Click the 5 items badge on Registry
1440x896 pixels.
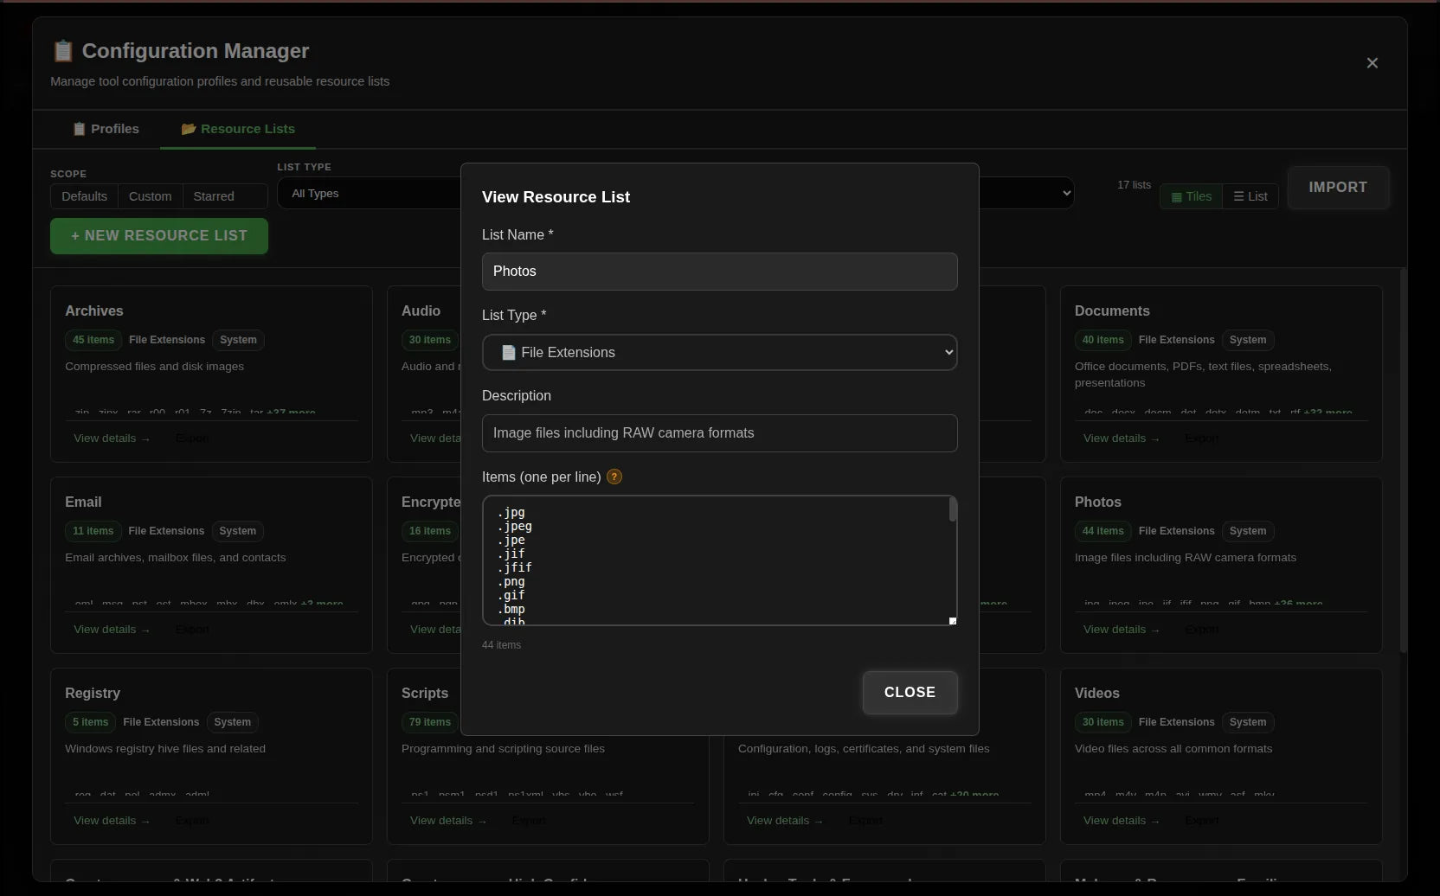pyautogui.click(x=91, y=722)
